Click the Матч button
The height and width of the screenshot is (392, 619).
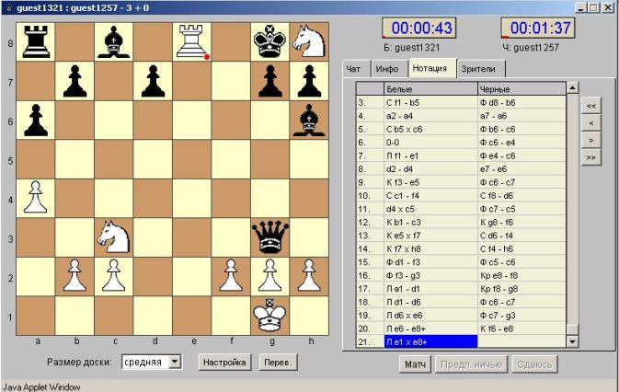(x=415, y=365)
